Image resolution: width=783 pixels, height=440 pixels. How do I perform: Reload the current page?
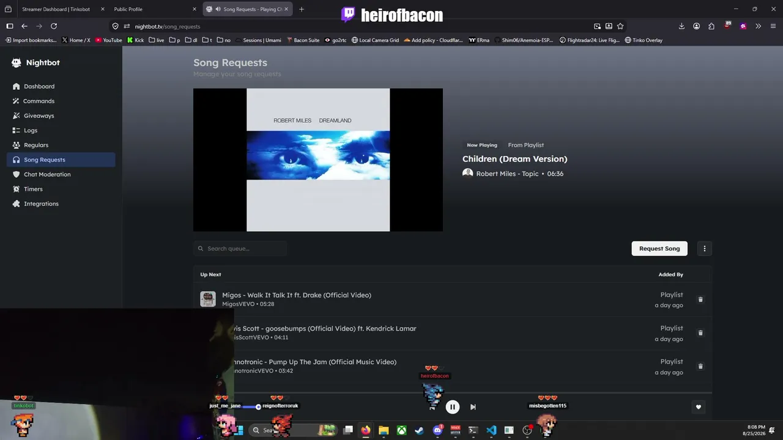click(x=54, y=26)
